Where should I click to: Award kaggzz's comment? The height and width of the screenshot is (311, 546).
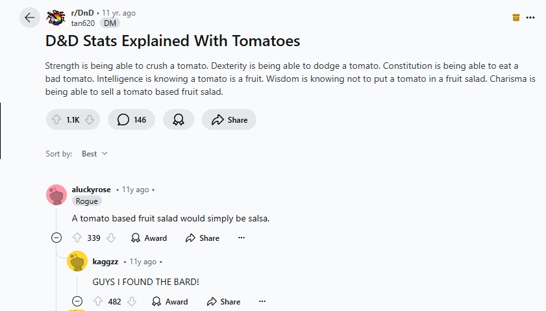point(170,301)
